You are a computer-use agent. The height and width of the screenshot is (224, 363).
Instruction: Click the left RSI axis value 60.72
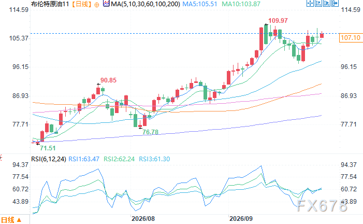tap(20, 189)
